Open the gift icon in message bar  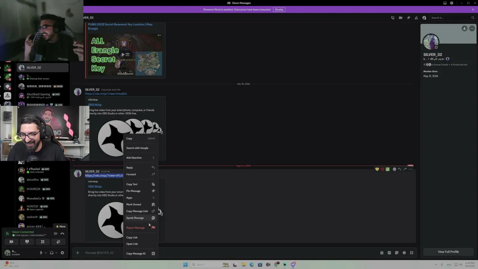(382, 253)
